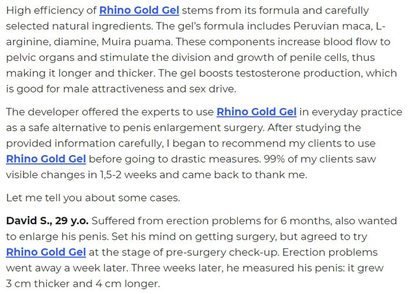Follow Rhino Gold Gel link before 'at the stage'

point(46,252)
